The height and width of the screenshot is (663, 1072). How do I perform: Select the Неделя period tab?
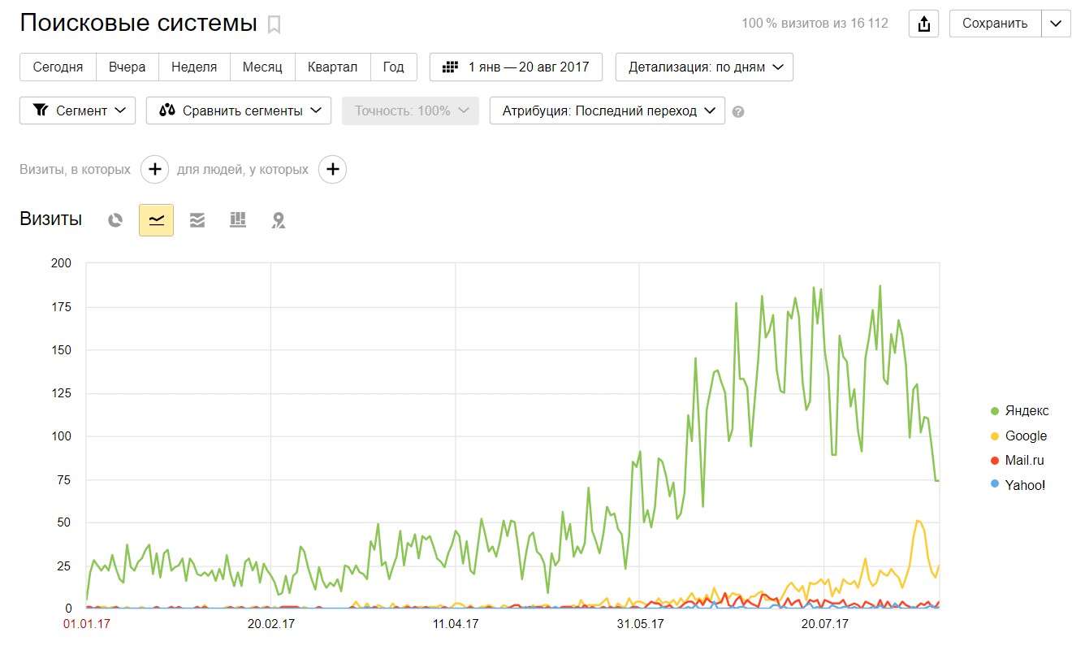point(194,67)
